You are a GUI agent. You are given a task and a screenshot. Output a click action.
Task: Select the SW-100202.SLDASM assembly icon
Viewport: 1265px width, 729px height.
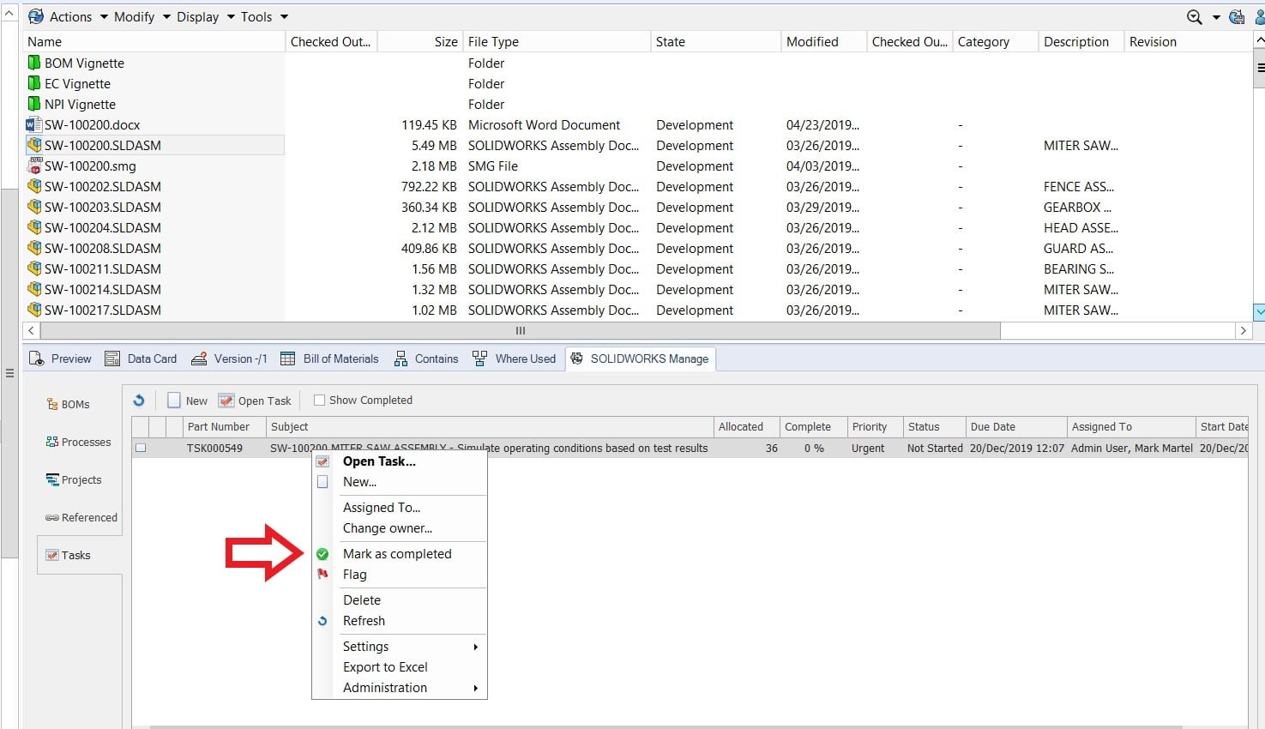coord(34,186)
